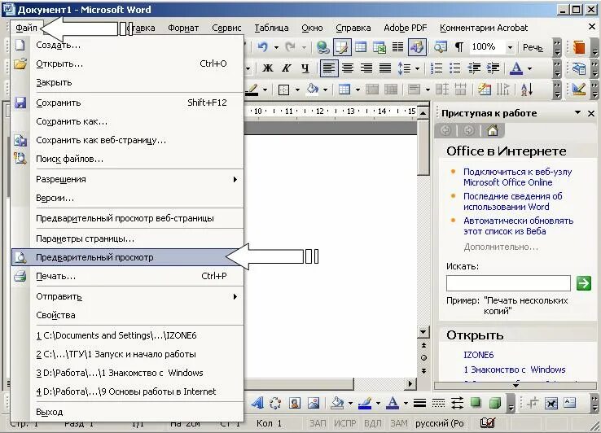This screenshot has width=601, height=433.
Task: Open the task pane title dropdown arrow
Action: click(x=577, y=112)
